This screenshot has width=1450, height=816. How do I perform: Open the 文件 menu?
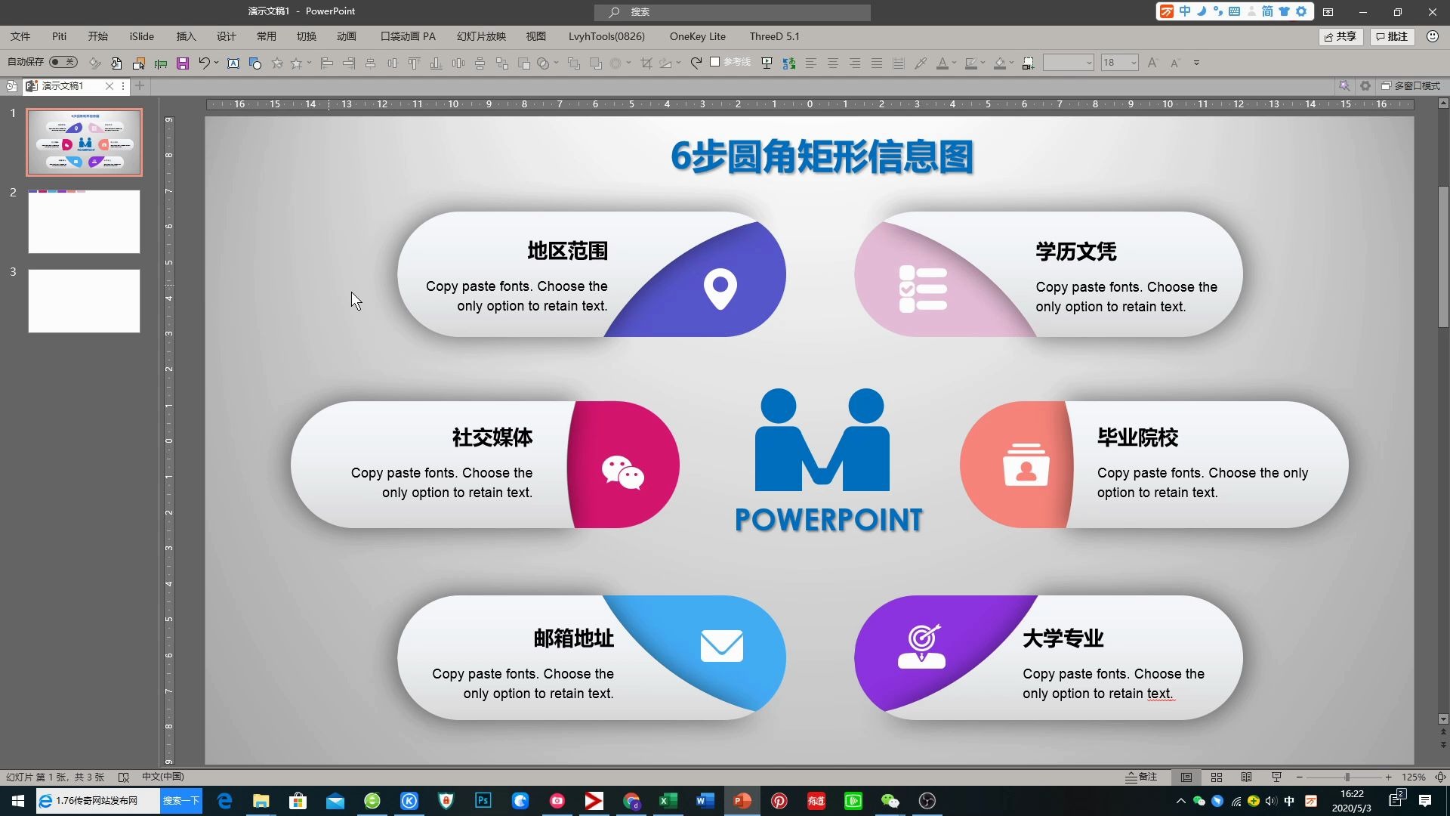[x=20, y=36]
